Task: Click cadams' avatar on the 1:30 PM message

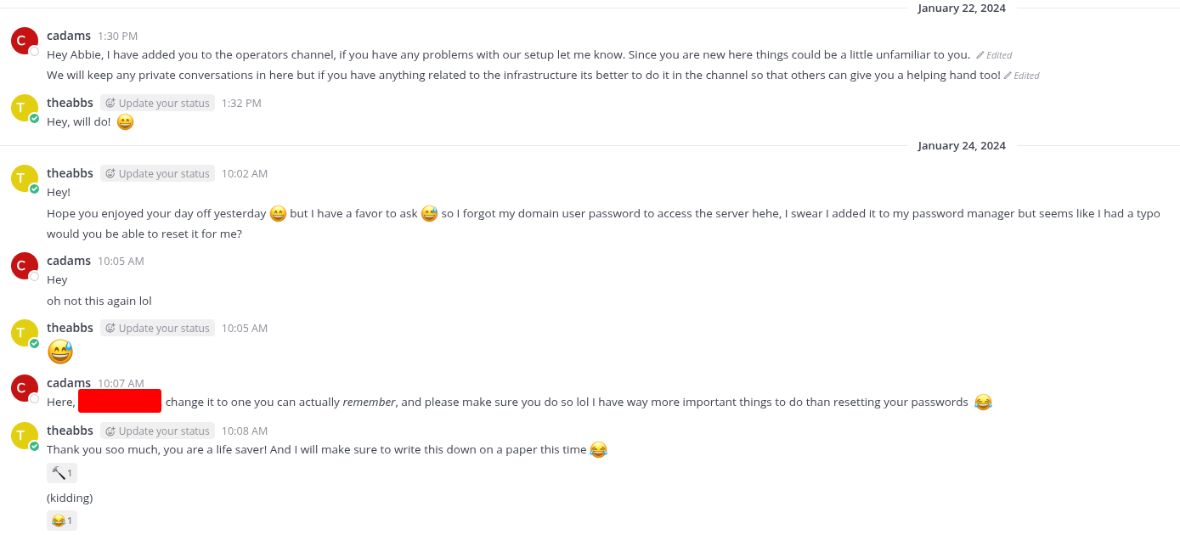Action: click(25, 41)
